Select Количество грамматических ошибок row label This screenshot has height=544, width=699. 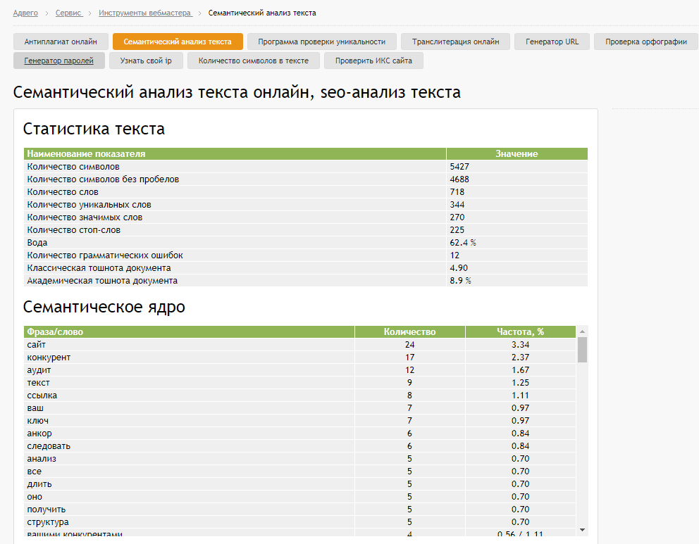coord(105,255)
